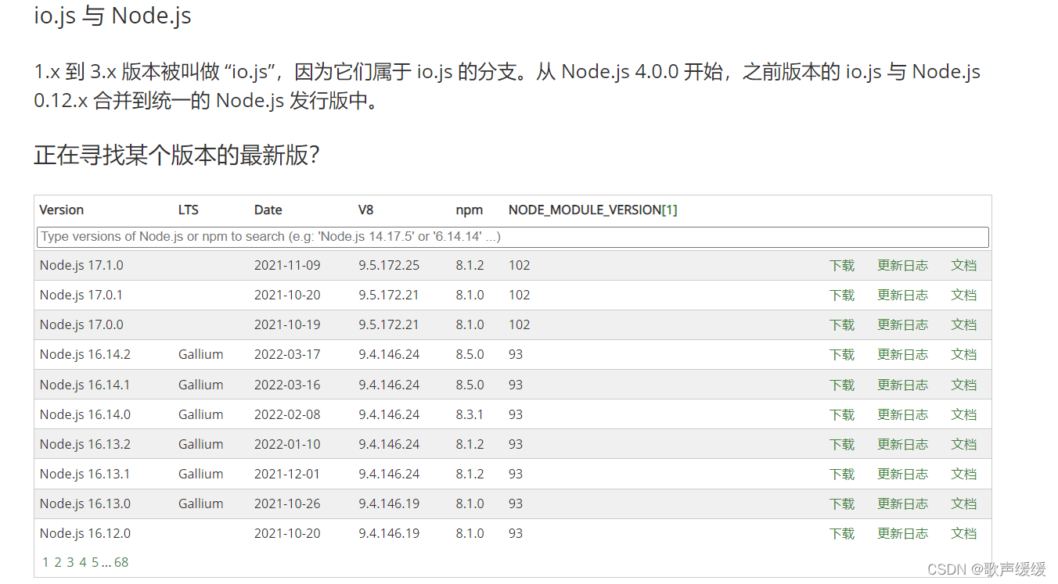This screenshot has width=1058, height=584.
Task: Open changelog for Node.js 16.14.1
Action: pos(902,385)
